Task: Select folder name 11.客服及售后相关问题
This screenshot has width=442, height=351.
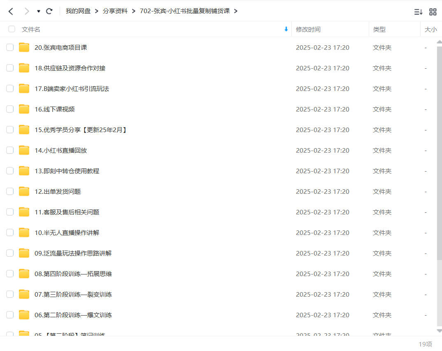Action: 67,212
